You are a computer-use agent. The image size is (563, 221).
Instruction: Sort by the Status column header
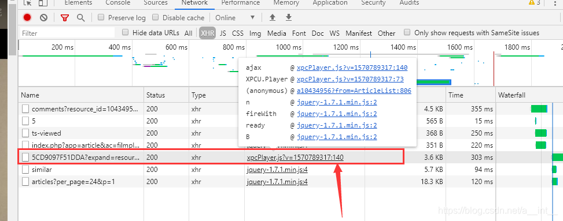coord(167,95)
